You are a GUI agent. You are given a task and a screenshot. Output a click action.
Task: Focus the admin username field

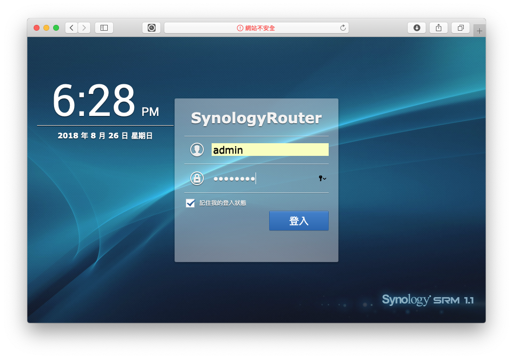tap(270, 150)
